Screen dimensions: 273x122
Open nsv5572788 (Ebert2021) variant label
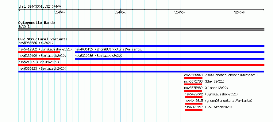click(204, 81)
